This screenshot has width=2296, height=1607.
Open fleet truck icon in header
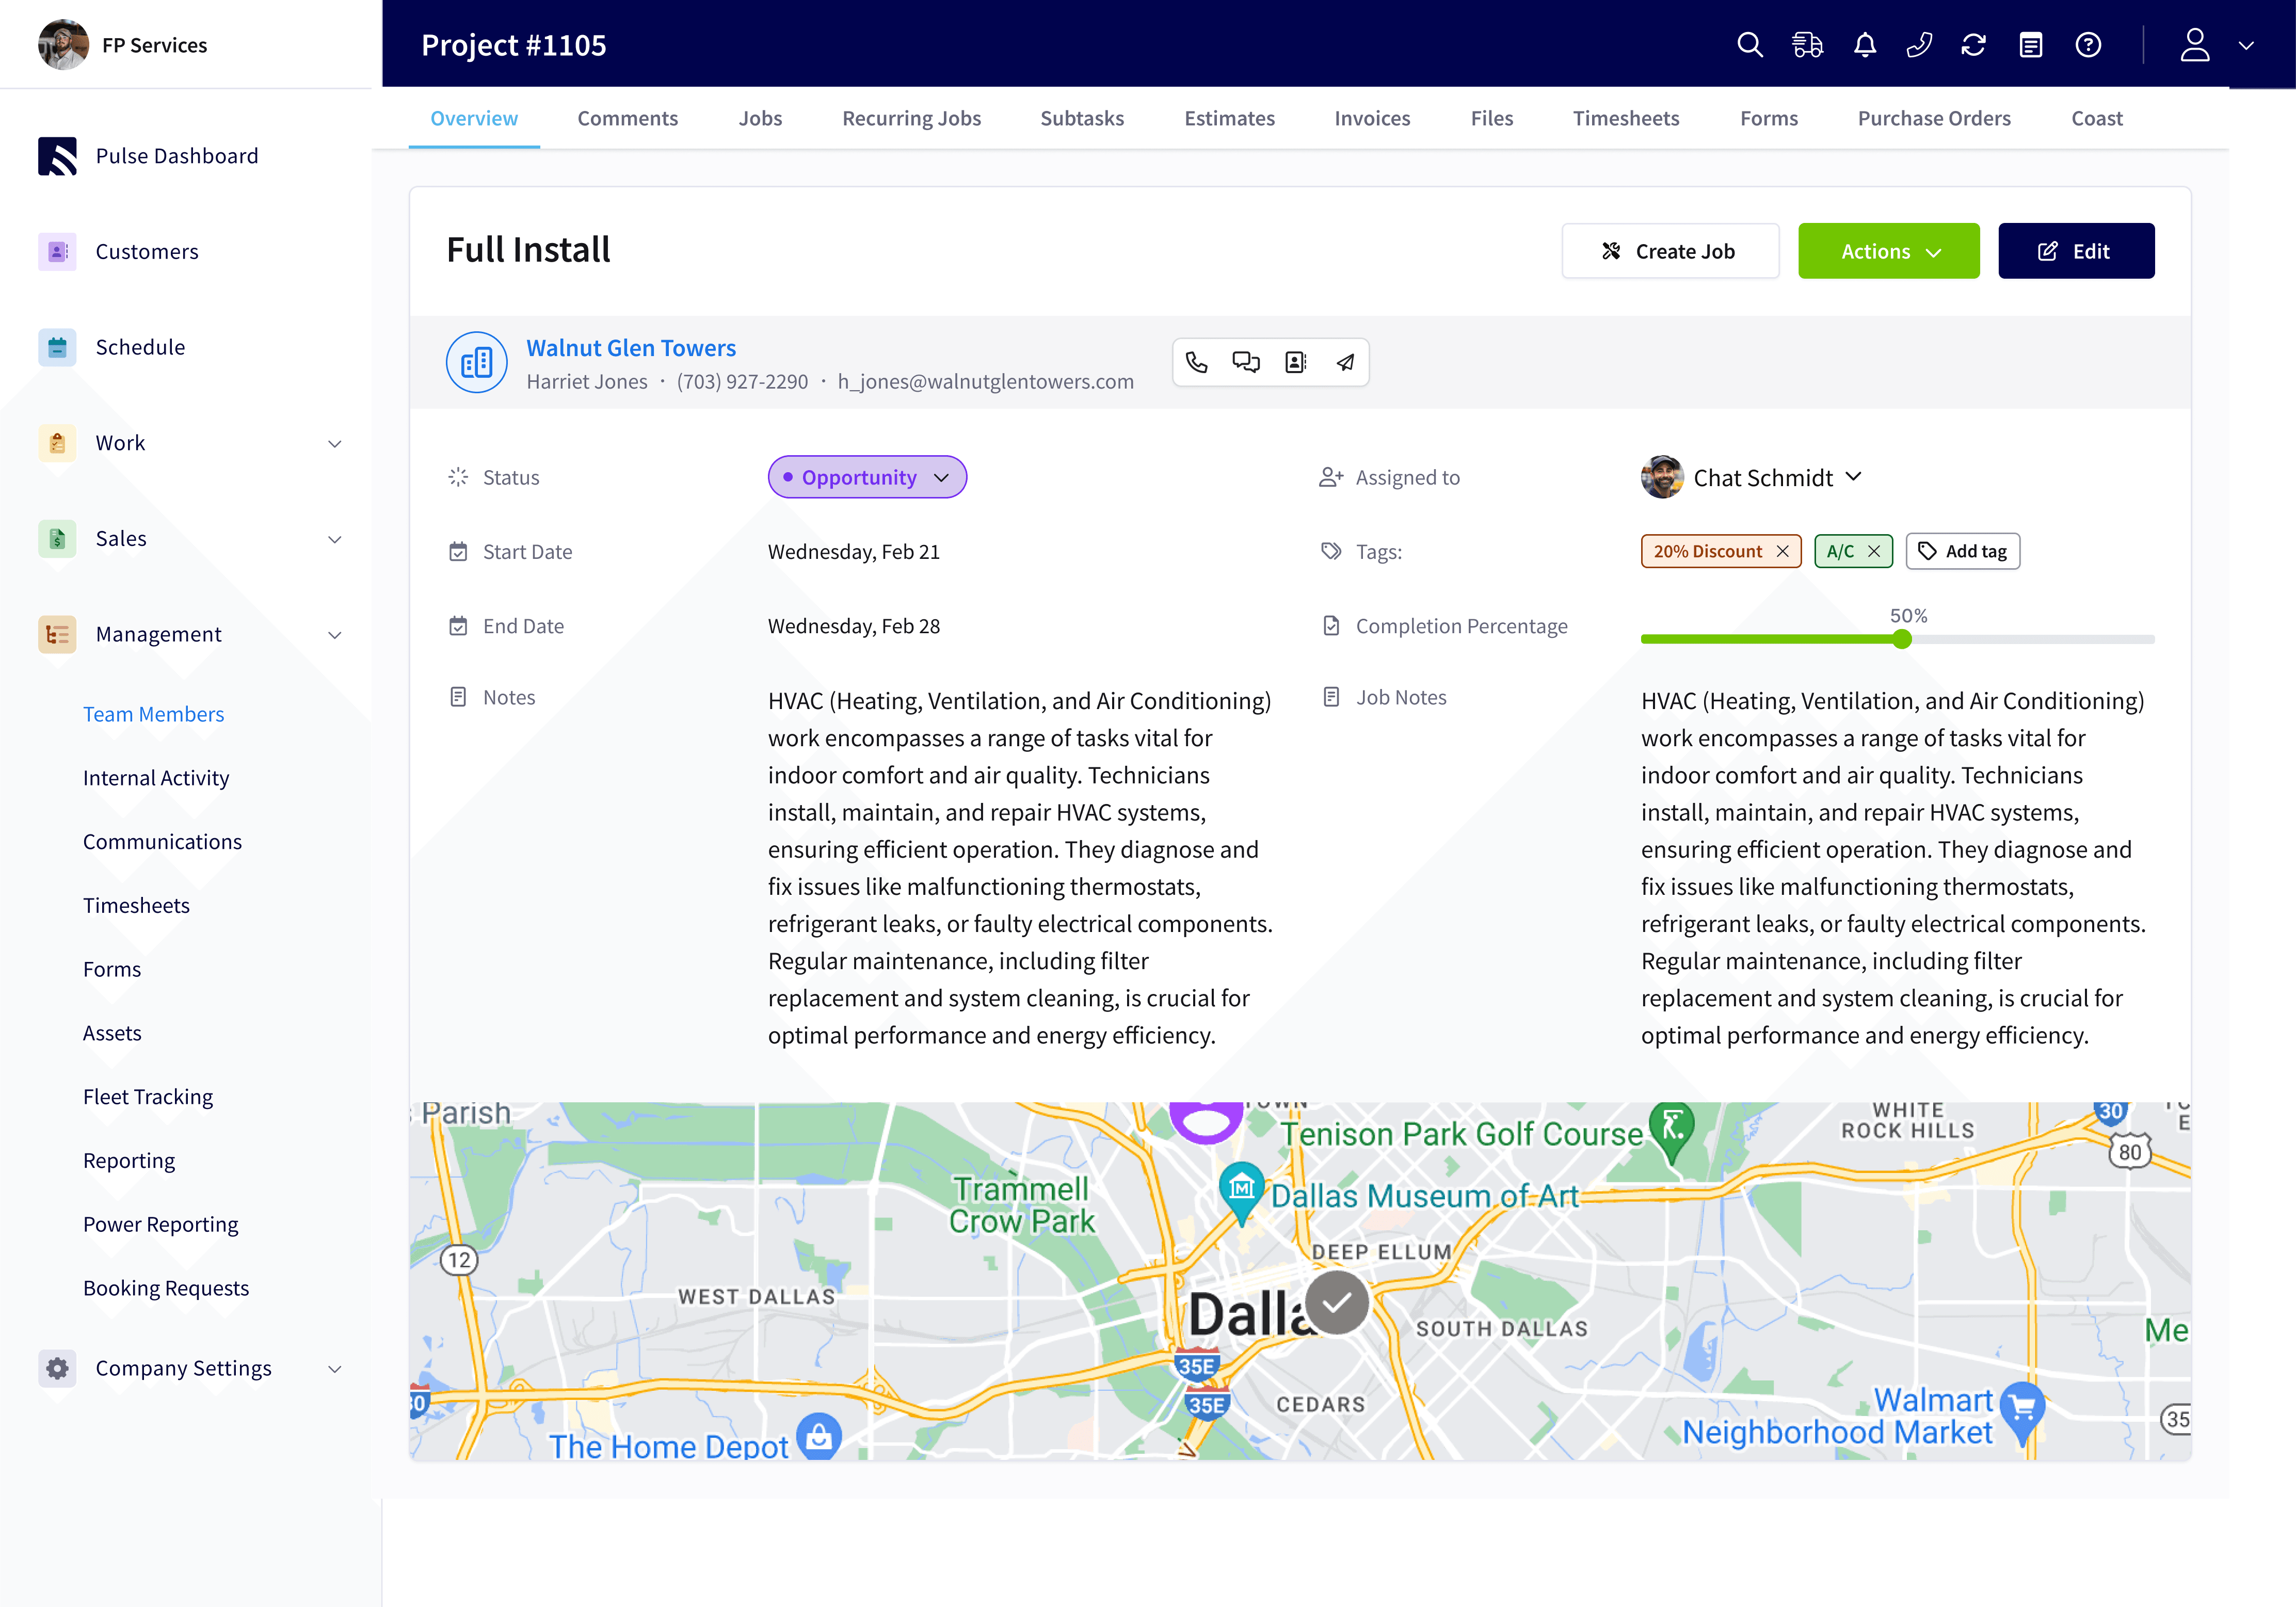click(1807, 45)
